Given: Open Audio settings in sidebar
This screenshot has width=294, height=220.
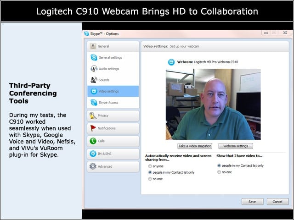Looking at the screenshot, I should (113, 69).
